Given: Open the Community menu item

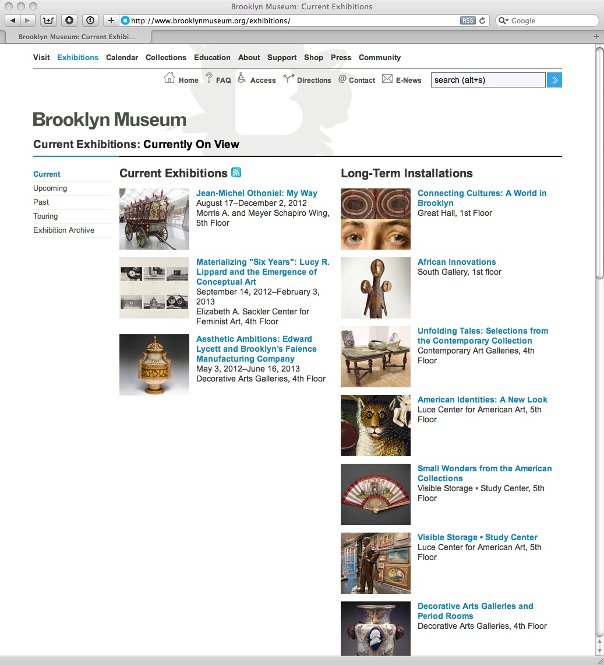Looking at the screenshot, I should click(x=380, y=57).
